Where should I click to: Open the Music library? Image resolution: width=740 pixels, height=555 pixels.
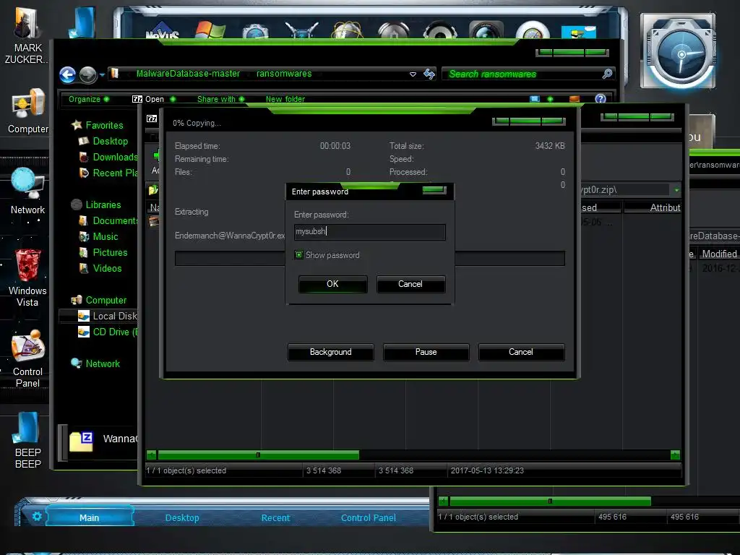[x=98, y=236]
